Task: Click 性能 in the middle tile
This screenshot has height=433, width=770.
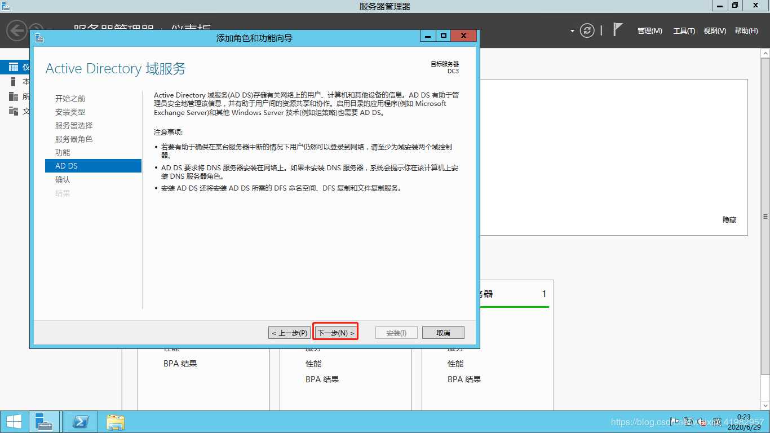Action: tap(313, 364)
